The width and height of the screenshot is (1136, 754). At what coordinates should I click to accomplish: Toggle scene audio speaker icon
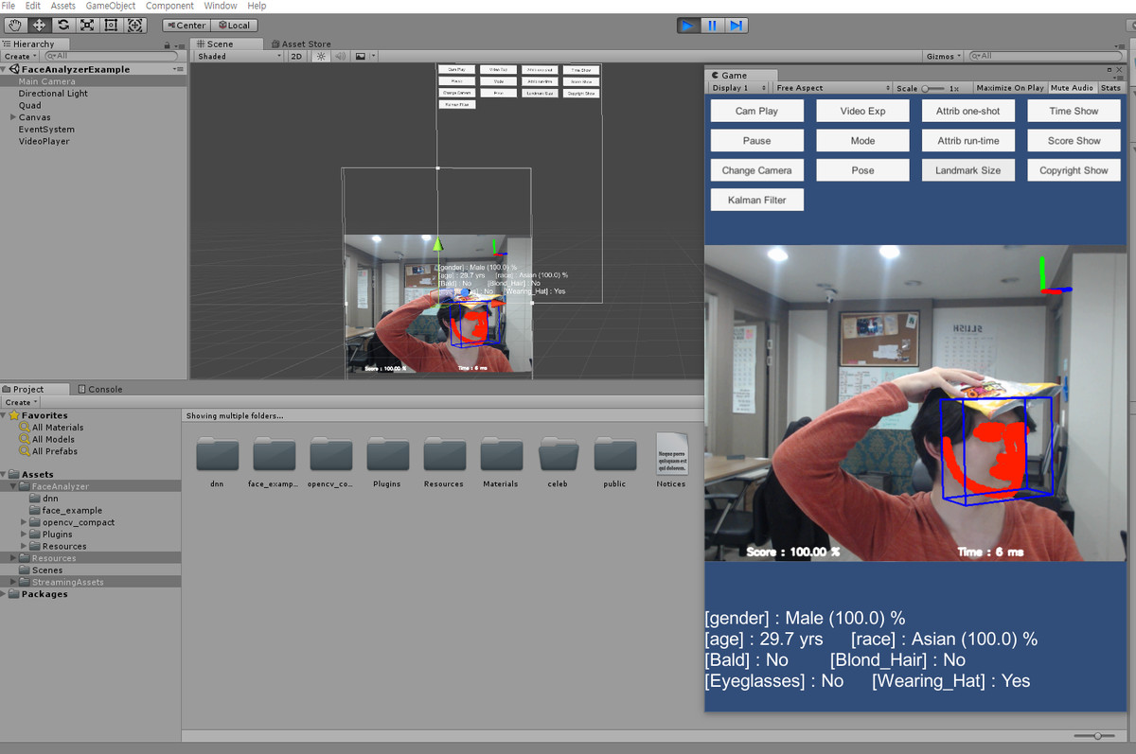[340, 57]
